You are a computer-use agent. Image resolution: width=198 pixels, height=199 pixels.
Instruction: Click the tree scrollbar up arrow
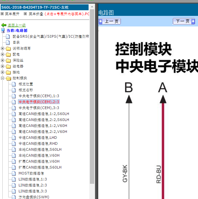[92, 7]
